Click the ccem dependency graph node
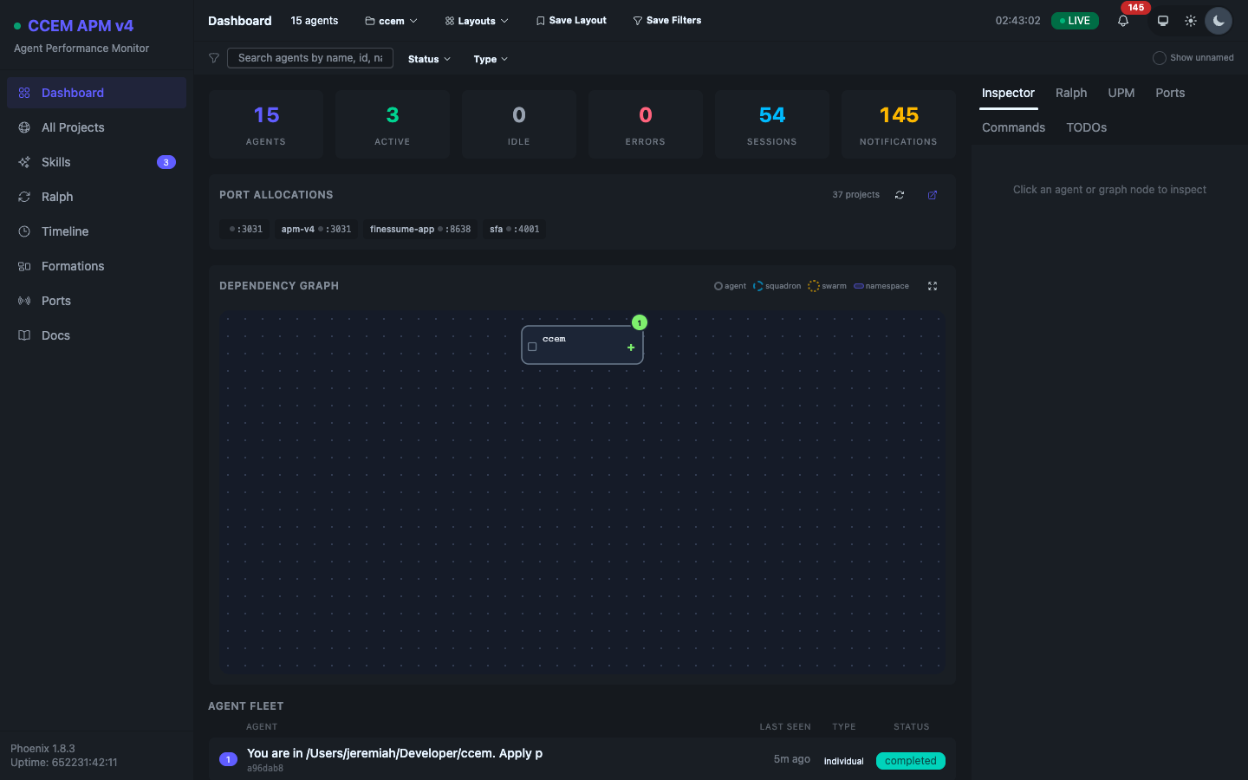The height and width of the screenshot is (780, 1248). (582, 345)
